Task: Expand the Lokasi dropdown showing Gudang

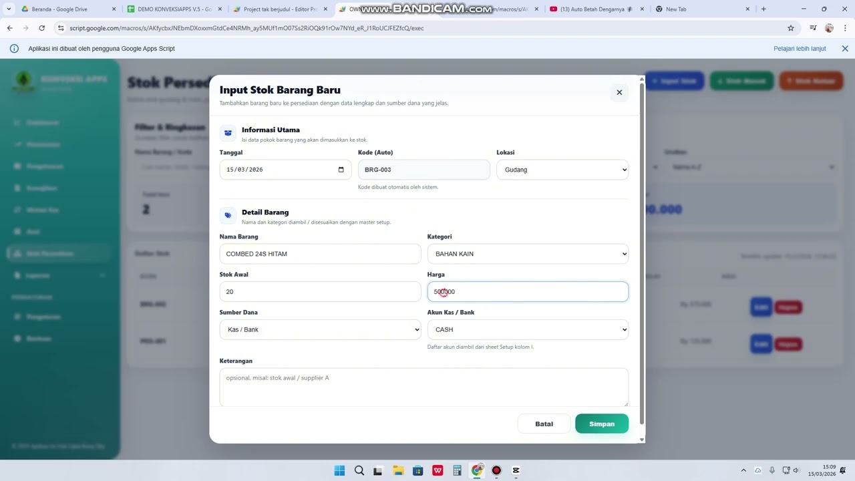Action: click(562, 170)
